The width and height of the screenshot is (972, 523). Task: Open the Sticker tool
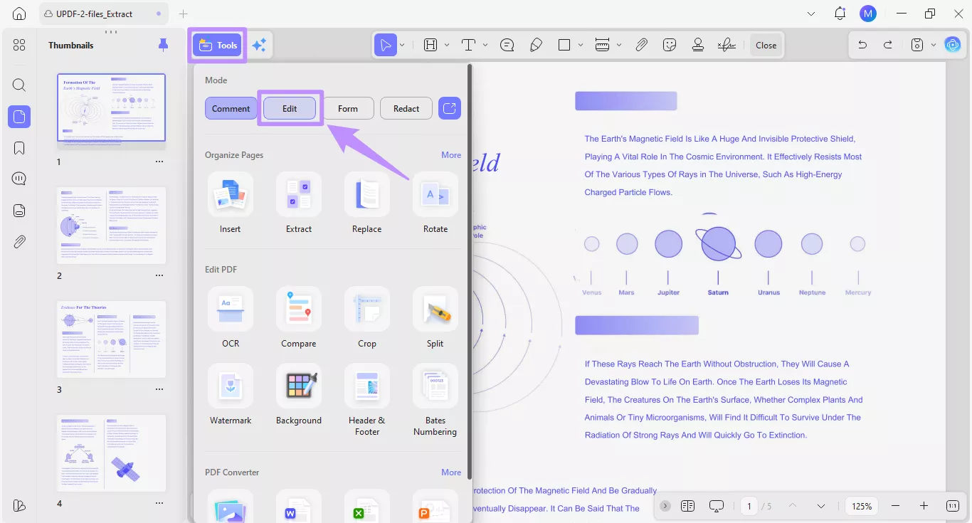tap(670, 44)
